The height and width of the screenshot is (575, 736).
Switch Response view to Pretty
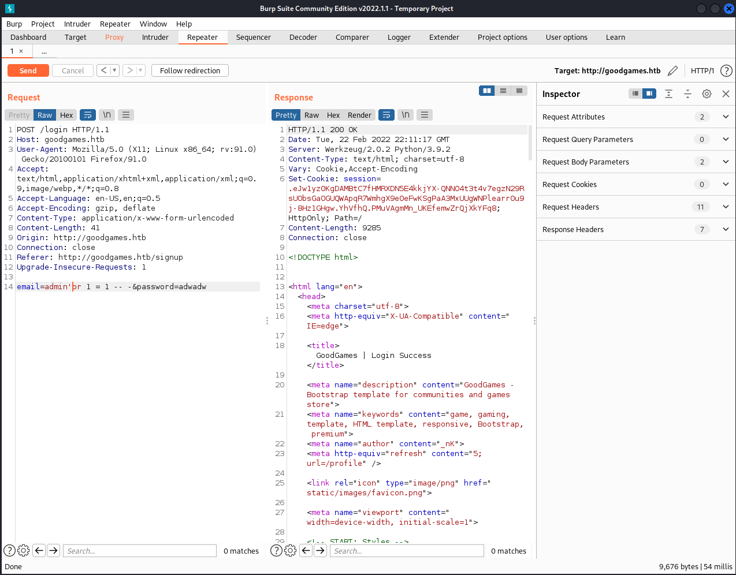[286, 115]
